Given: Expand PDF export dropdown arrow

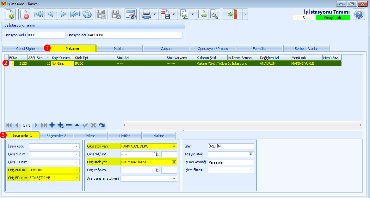Looking at the screenshot, I should (x=174, y=15).
